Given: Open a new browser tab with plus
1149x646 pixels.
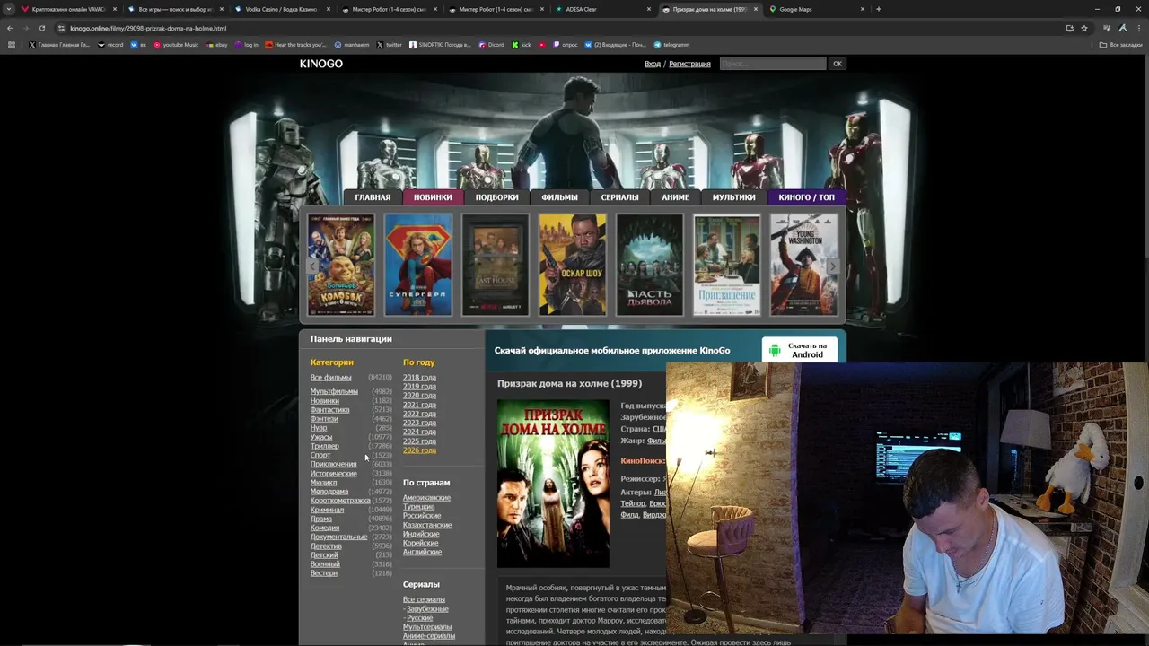Looking at the screenshot, I should 878,9.
